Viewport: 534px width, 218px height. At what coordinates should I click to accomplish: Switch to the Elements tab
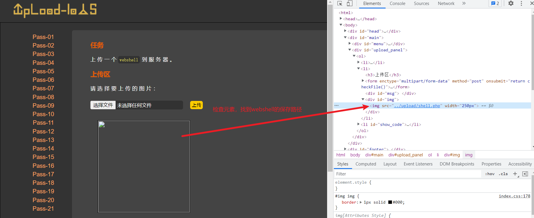tap(372, 4)
